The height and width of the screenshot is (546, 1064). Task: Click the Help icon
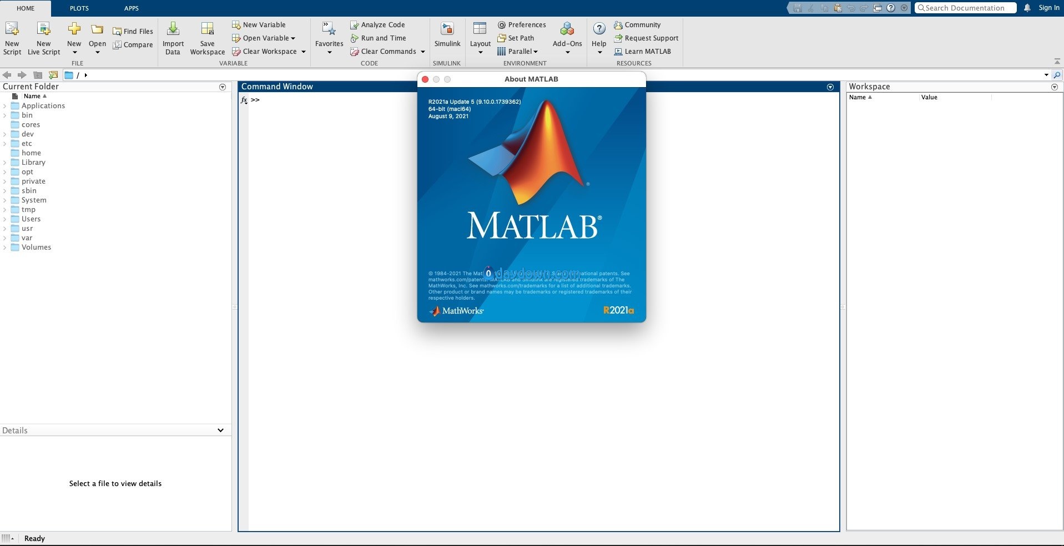599,29
